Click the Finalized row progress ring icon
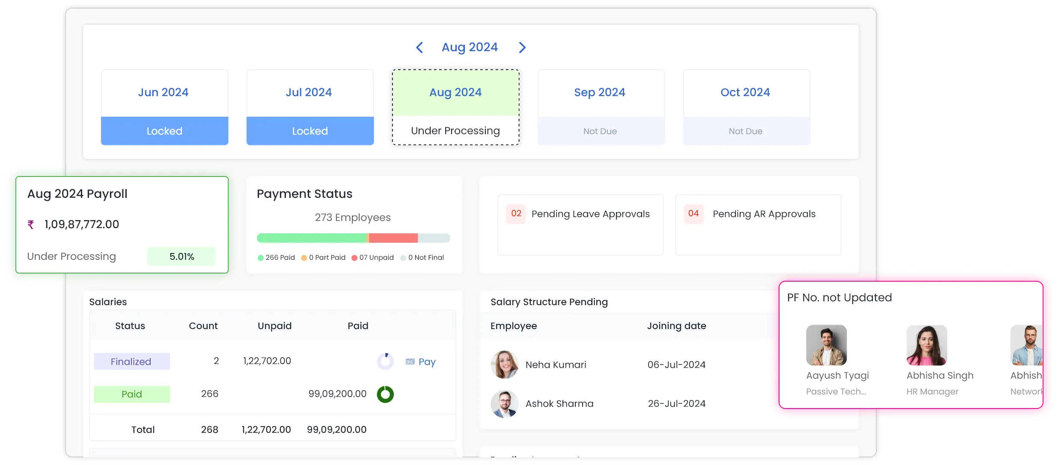 [385, 361]
